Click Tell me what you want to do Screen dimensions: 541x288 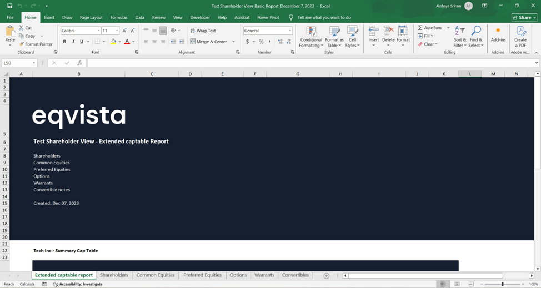324,17
